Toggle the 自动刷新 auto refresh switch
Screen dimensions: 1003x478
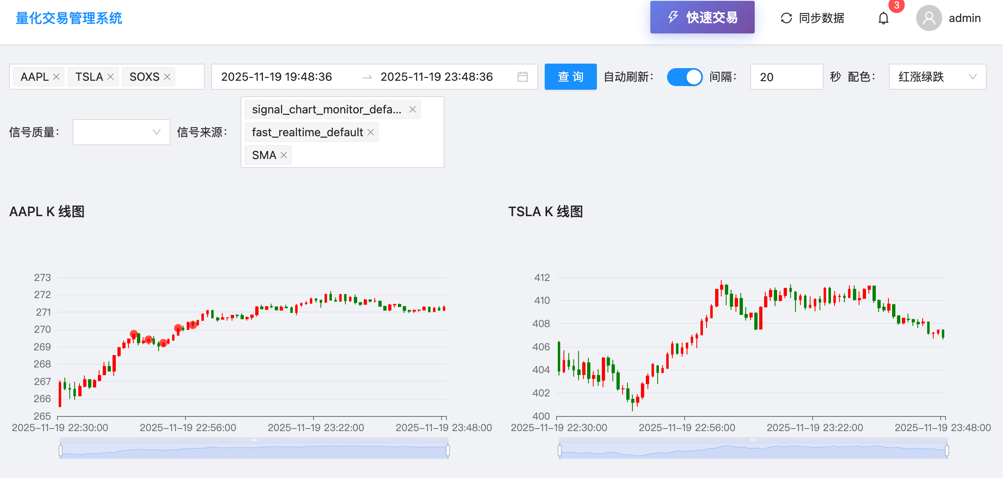(685, 77)
